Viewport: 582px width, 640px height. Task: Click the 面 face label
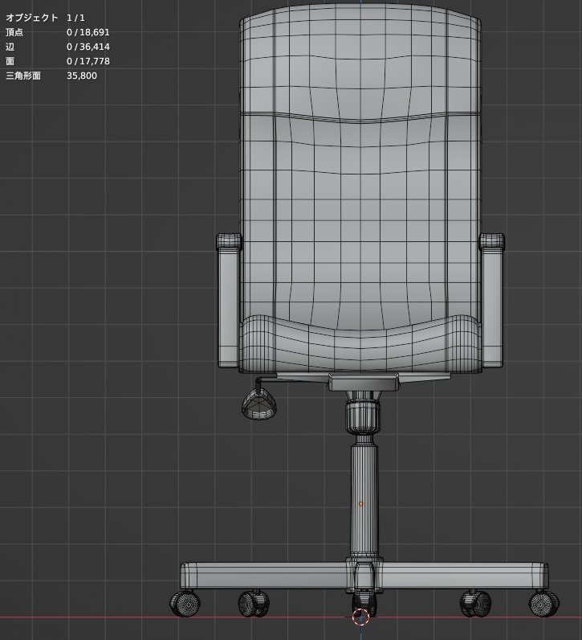10,61
